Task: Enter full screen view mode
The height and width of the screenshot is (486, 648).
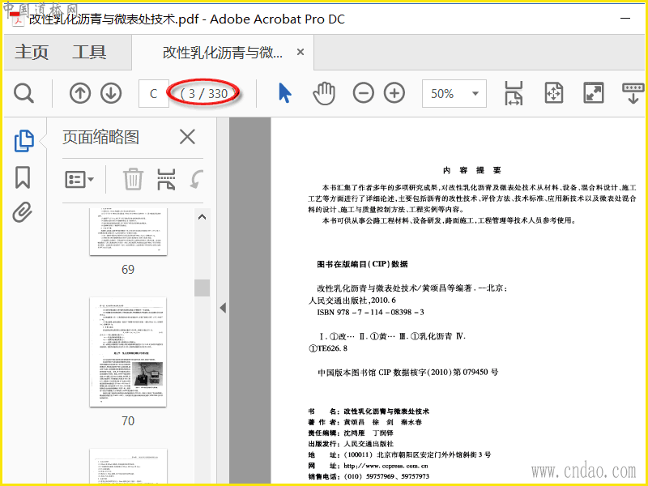Action: coord(594,93)
